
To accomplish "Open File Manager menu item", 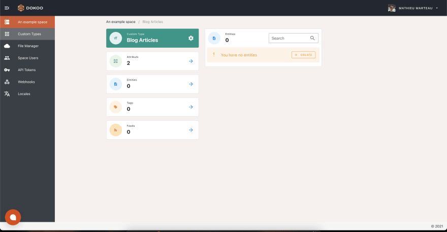I will 27,46.
